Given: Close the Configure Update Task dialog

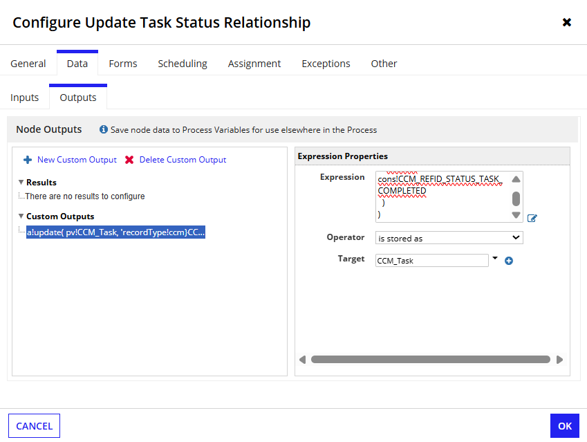Looking at the screenshot, I should (x=567, y=22).
